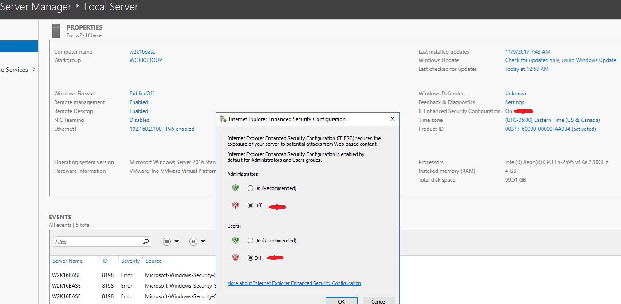The image size is (621, 304).
Task: Open the NIC Teaming Disabled link
Action: coord(140,120)
